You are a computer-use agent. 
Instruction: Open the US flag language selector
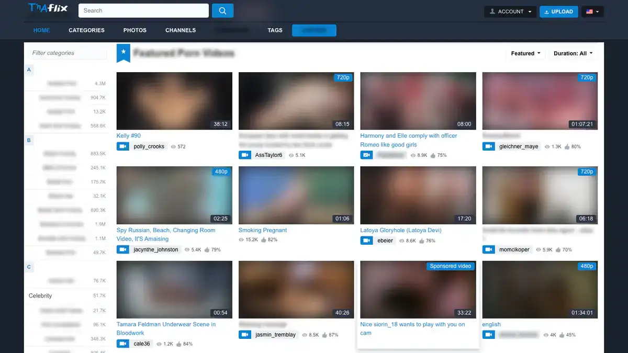point(592,12)
